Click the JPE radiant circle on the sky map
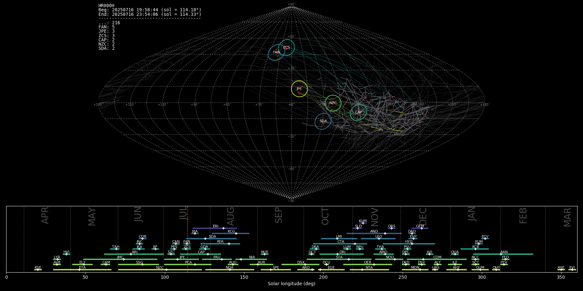Image resolution: width=583 pixels, height=291 pixels. coord(299,89)
